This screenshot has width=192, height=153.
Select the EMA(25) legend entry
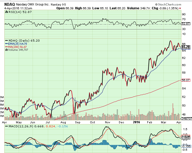point(14,44)
